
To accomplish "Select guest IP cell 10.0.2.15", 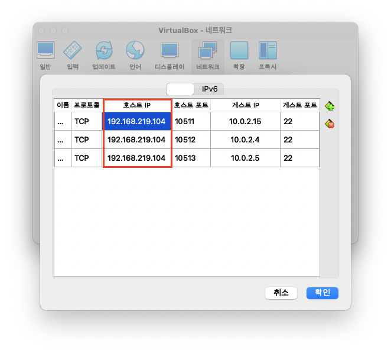I will (245, 121).
